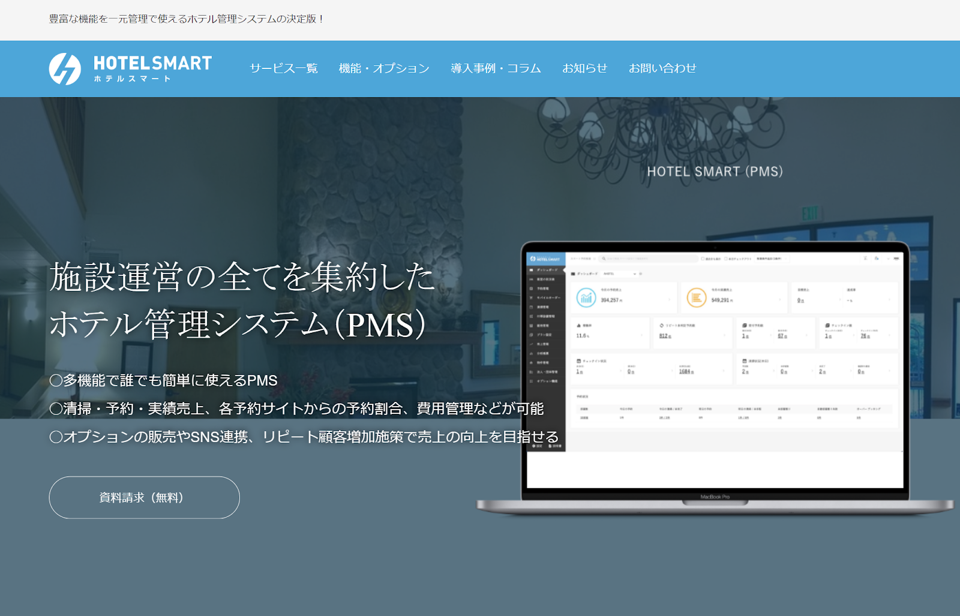Open the サービス一覧 menu item
This screenshot has height=616, width=960.
point(284,68)
